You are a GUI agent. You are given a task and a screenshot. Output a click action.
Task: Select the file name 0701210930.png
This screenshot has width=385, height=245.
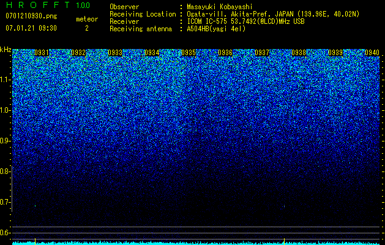tap(31, 17)
